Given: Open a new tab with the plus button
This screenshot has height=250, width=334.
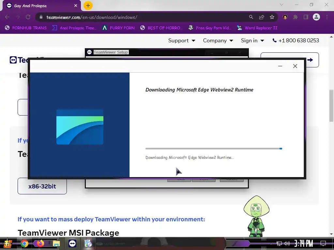Looking at the screenshot, I should (x=88, y=6).
